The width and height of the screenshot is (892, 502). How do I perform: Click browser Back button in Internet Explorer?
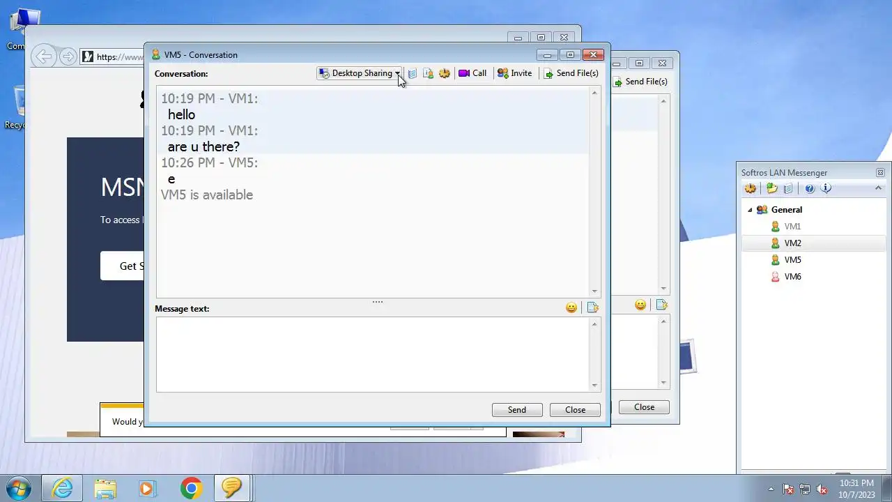[44, 56]
